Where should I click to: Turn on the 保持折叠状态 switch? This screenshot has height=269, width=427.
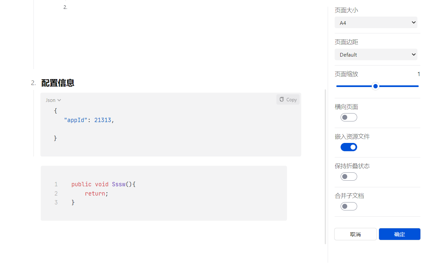point(349,177)
